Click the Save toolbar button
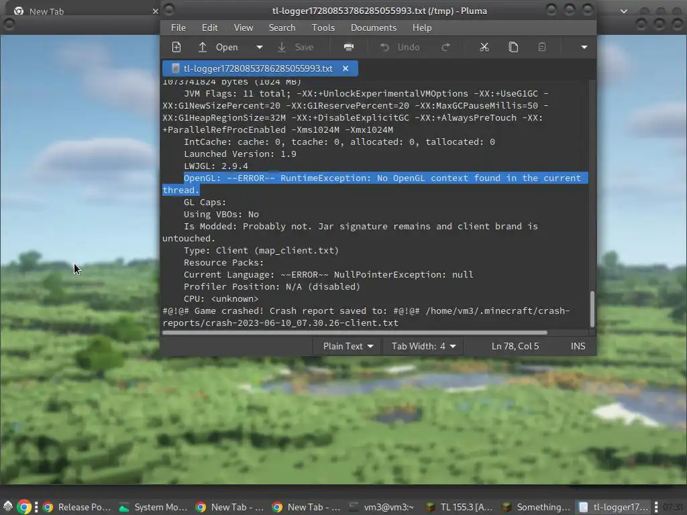 tap(296, 48)
